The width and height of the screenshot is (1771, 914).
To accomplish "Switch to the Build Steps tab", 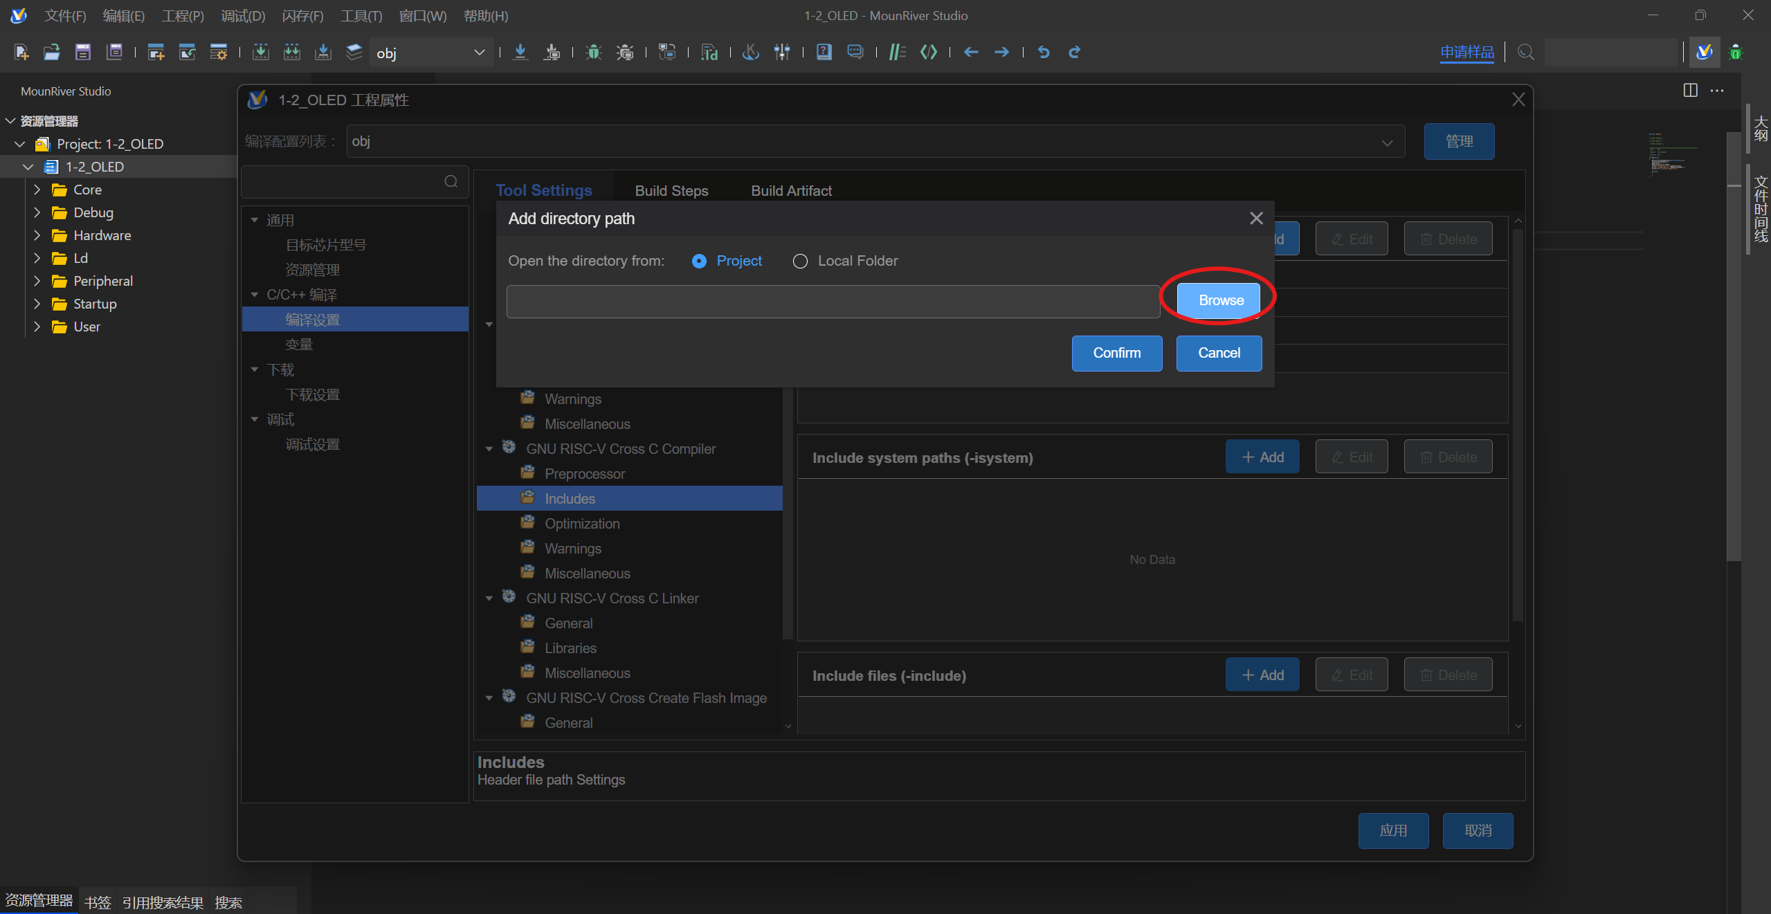I will [671, 190].
